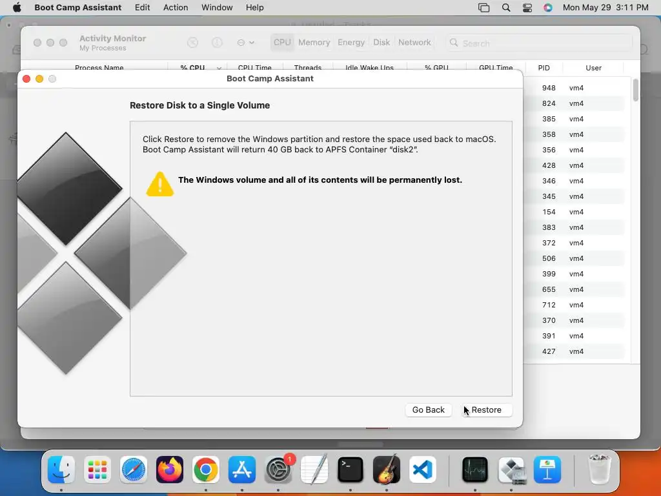
Task: Close the Boot Camp Assistant window
Action: (26, 79)
